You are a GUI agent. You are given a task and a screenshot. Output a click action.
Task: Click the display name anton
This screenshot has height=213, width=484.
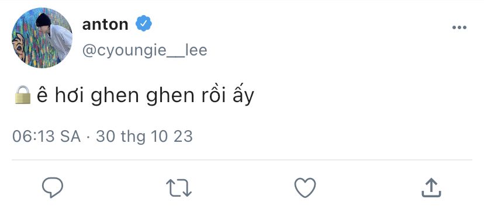[105, 25]
